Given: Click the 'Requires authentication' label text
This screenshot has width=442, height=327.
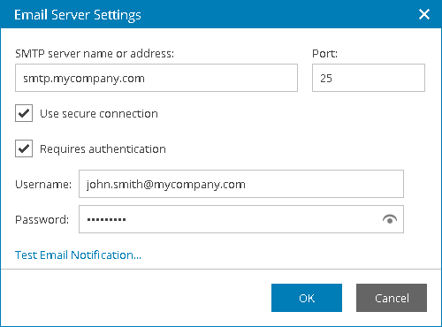Looking at the screenshot, I should click(x=103, y=149).
